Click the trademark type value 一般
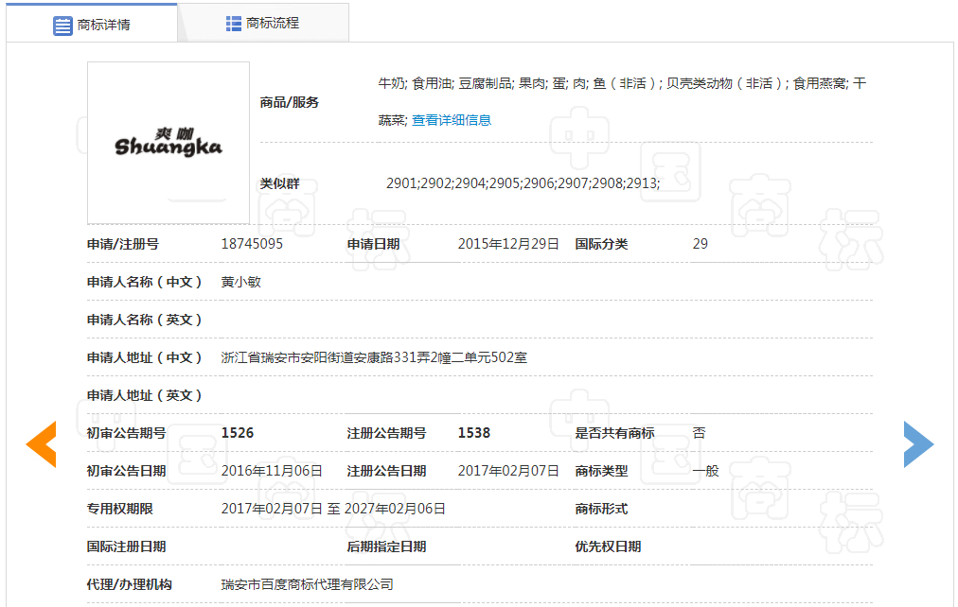The height and width of the screenshot is (607, 958). (705, 471)
